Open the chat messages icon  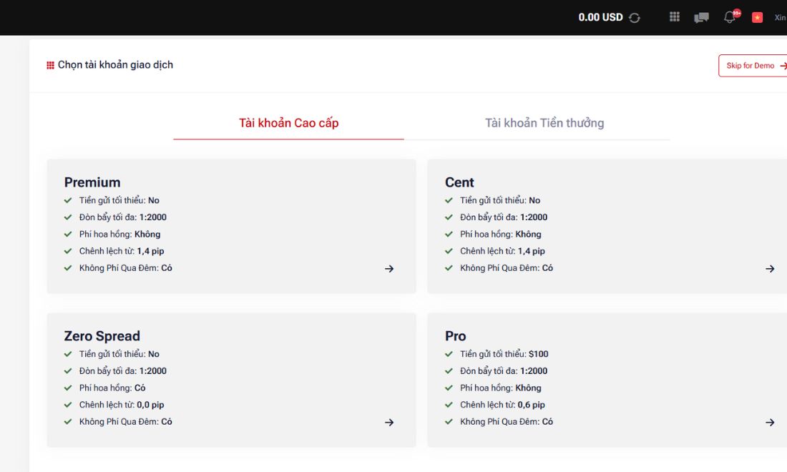coord(701,18)
